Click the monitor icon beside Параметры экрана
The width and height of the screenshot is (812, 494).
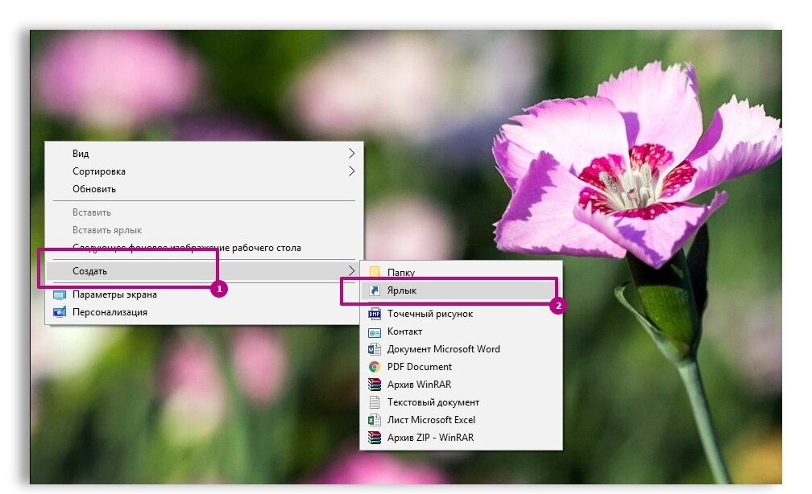[60, 294]
